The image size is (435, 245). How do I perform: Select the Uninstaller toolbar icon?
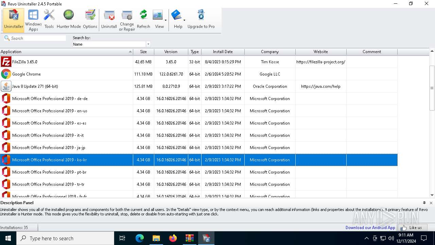(x=14, y=20)
